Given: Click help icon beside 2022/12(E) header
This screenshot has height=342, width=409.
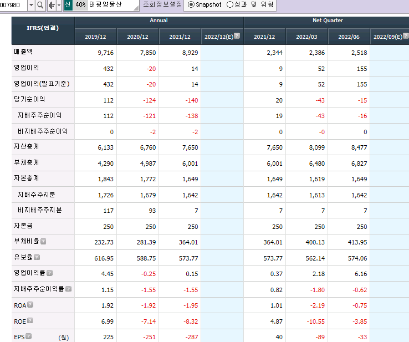Looking at the screenshot, I should click(237, 35).
